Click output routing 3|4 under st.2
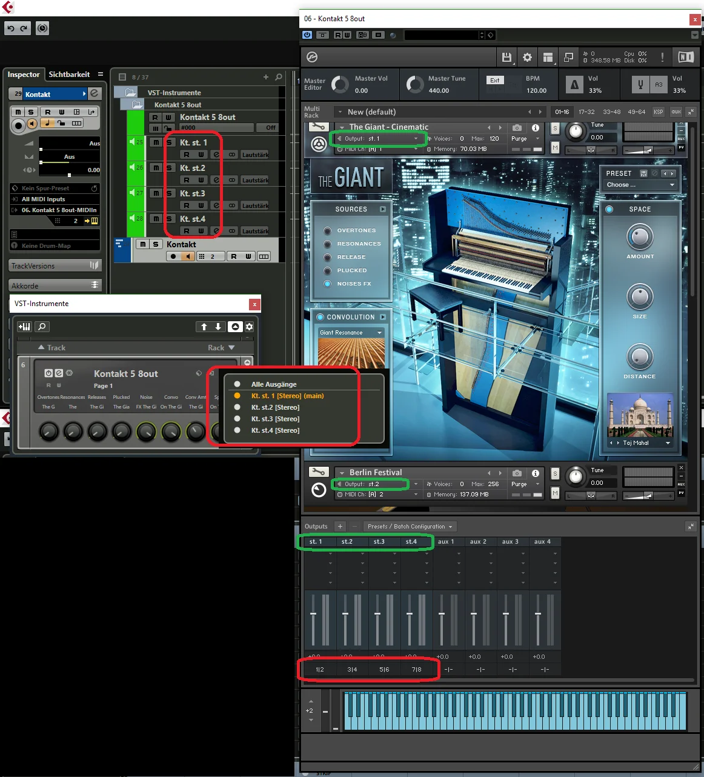This screenshot has width=704, height=777. 352,670
